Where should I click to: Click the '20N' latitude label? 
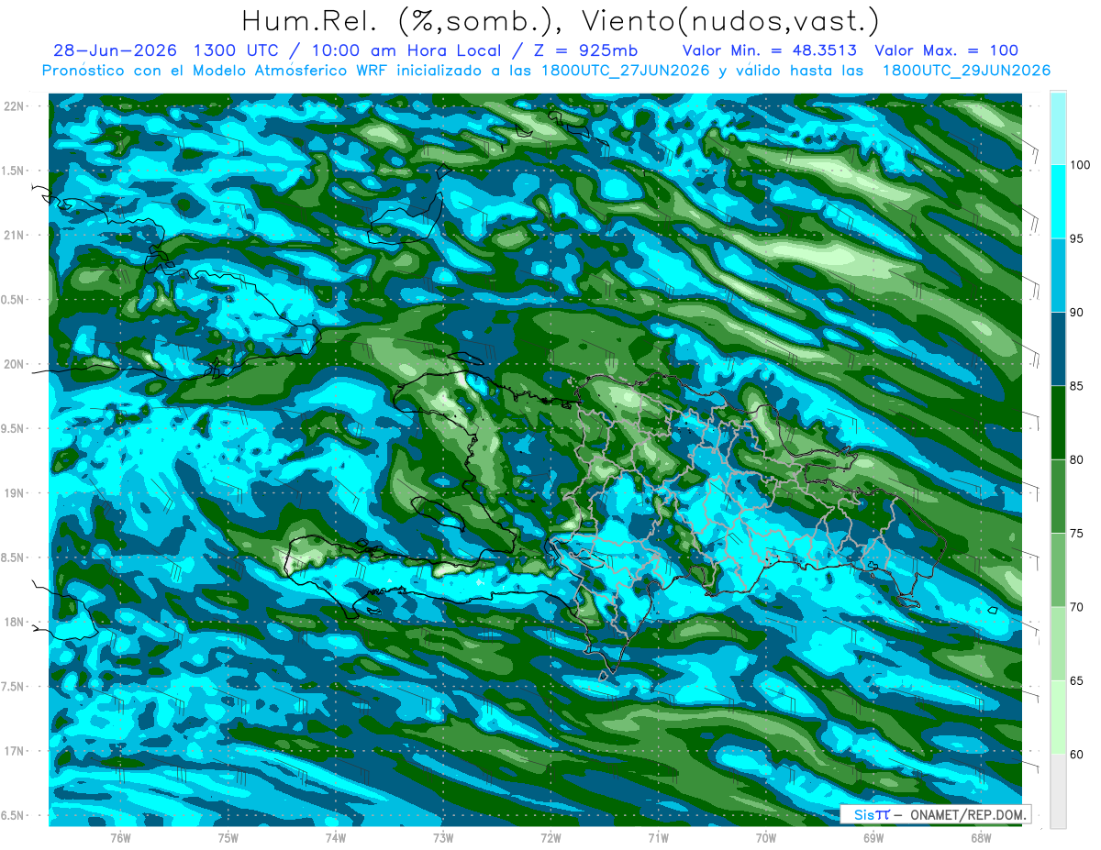[x=16, y=364]
